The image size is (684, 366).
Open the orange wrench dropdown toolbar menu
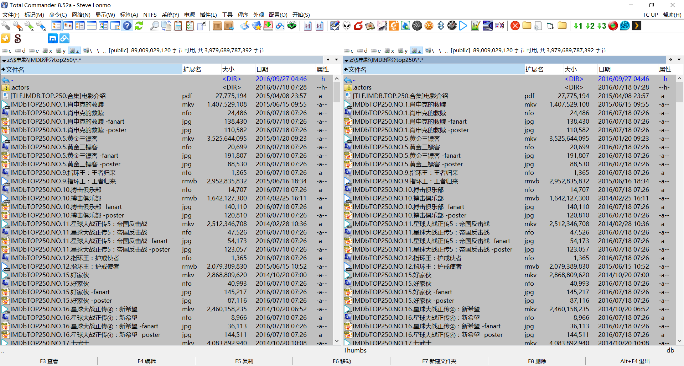point(17,26)
